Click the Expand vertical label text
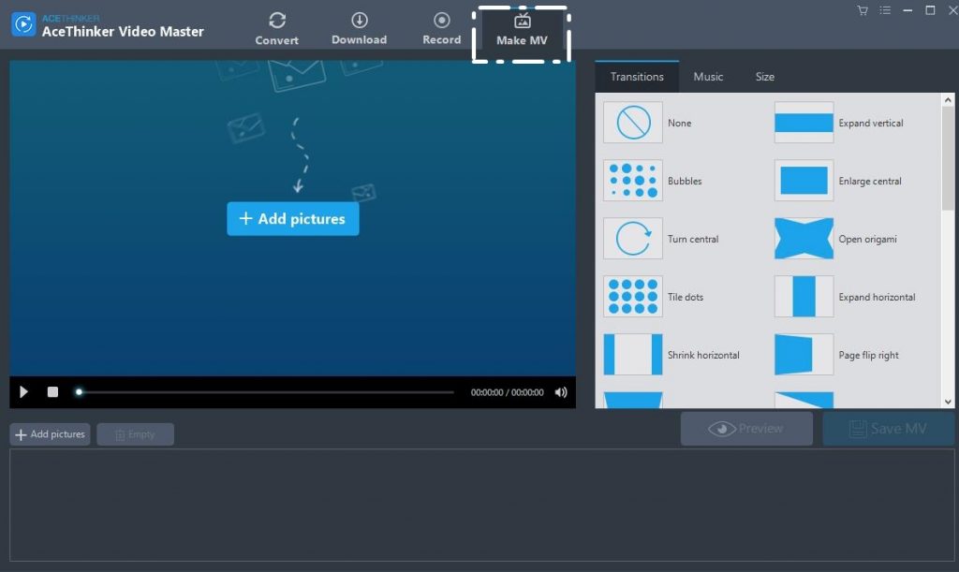 870,123
